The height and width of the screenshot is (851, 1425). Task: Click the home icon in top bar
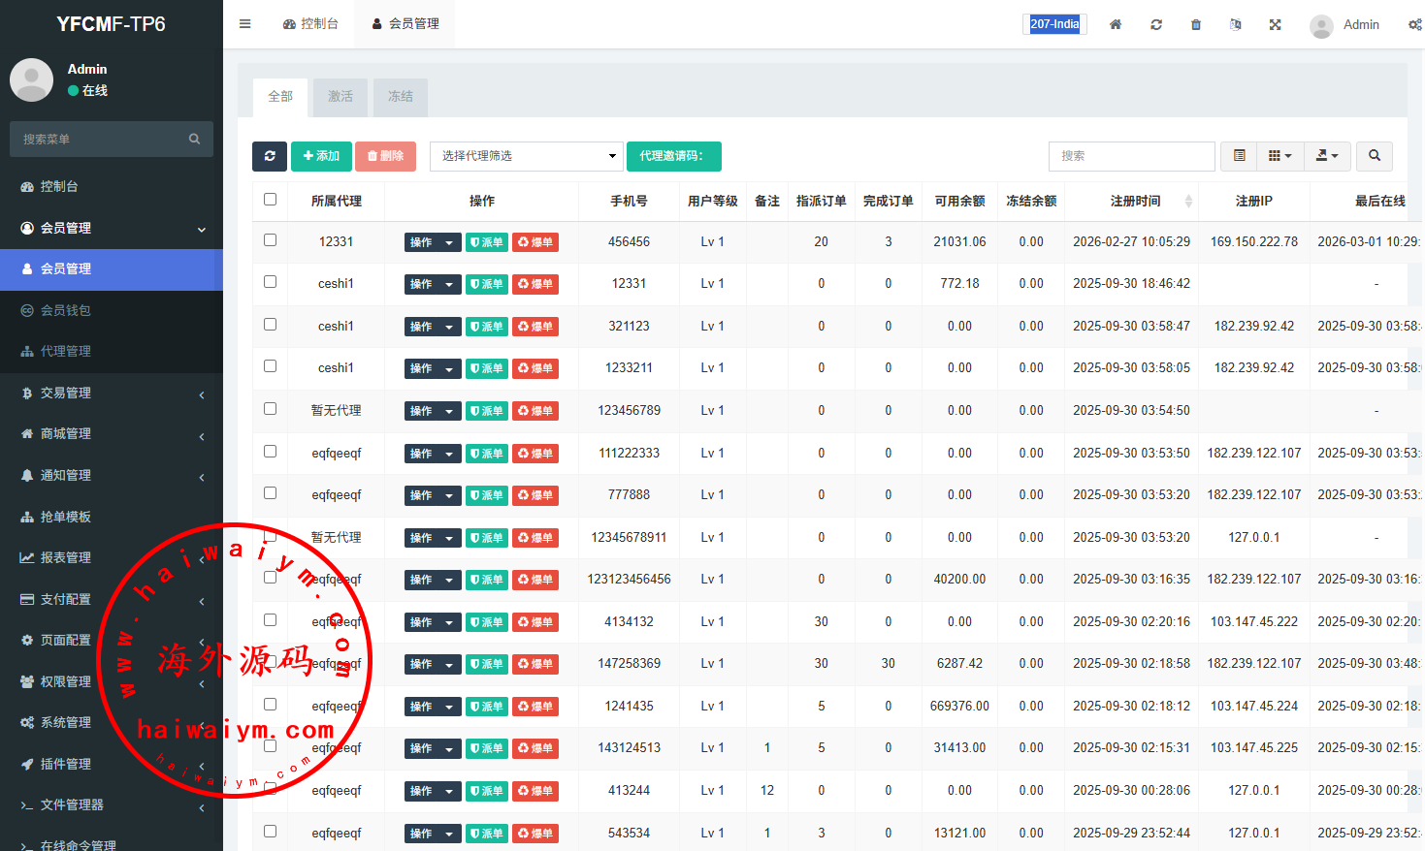[1116, 24]
